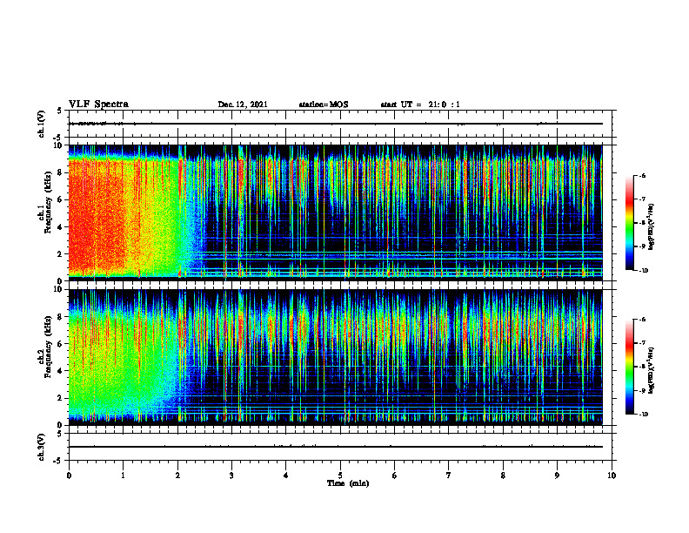689x533 pixels.
Task: Click the ch.1 'Frequency (kHz)' axis label
Action: (48, 202)
